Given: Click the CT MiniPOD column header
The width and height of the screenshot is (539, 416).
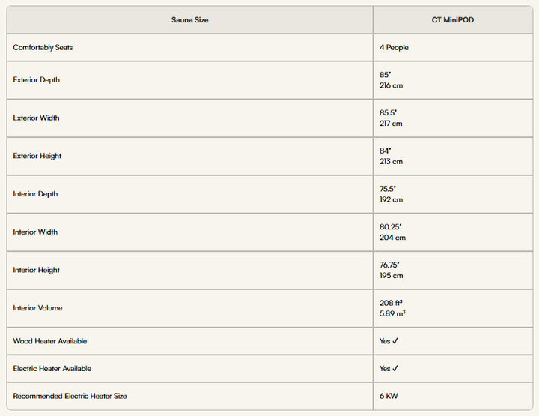Looking at the screenshot, I should (453, 20).
